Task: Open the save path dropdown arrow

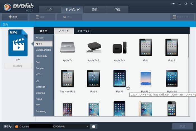Action: [x=87, y=126]
